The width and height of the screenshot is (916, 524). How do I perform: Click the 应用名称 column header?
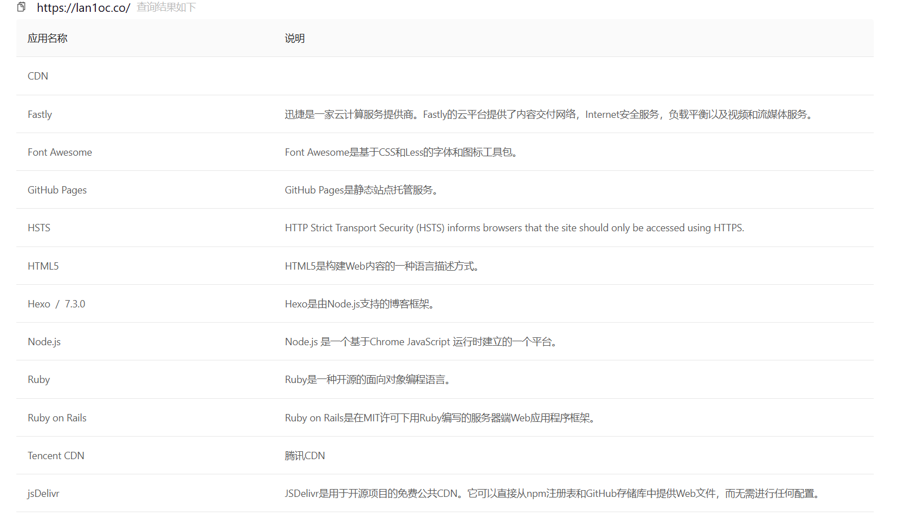click(47, 38)
